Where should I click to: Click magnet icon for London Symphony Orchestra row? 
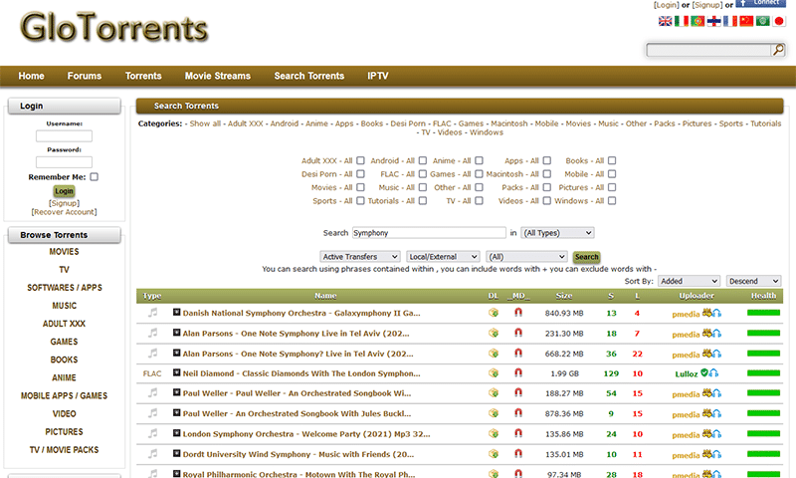click(x=517, y=433)
